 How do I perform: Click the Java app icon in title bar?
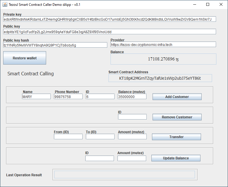point(5,5)
